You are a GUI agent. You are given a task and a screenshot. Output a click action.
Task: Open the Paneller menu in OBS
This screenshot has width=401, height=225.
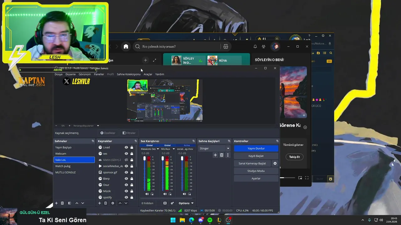point(99,74)
